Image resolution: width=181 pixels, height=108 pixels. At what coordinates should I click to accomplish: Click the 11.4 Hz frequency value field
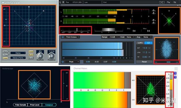pyautogui.click(x=51, y=51)
